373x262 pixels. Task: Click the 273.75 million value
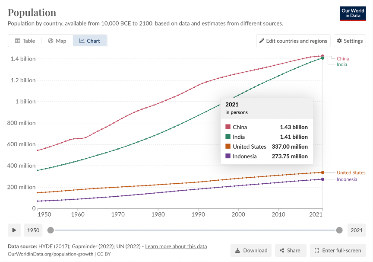coord(290,157)
